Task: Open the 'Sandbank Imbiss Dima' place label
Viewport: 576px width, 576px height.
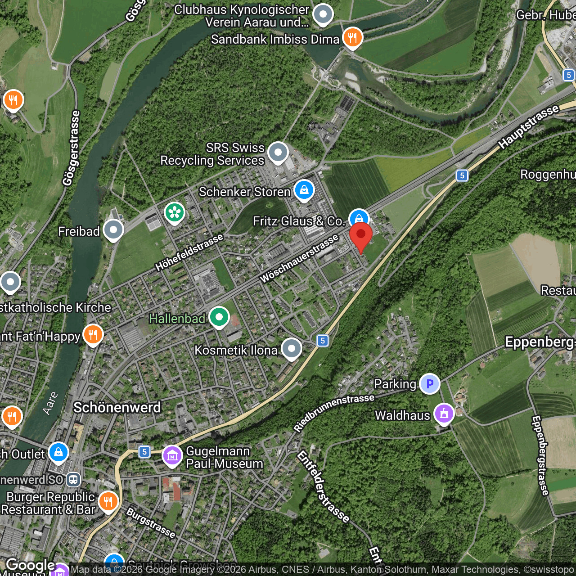Action: [275, 39]
